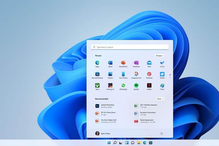Viewport: 219px width, 146px height.
Task: Open the Xbox app
Action: click(x=97, y=87)
